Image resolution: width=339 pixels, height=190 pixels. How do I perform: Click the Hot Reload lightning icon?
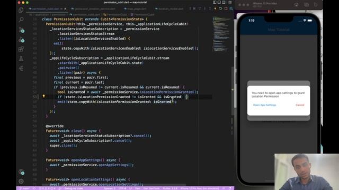[x=215, y=8]
